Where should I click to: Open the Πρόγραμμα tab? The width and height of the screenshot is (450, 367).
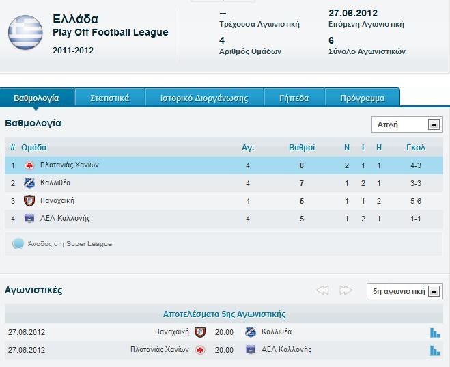point(362,98)
